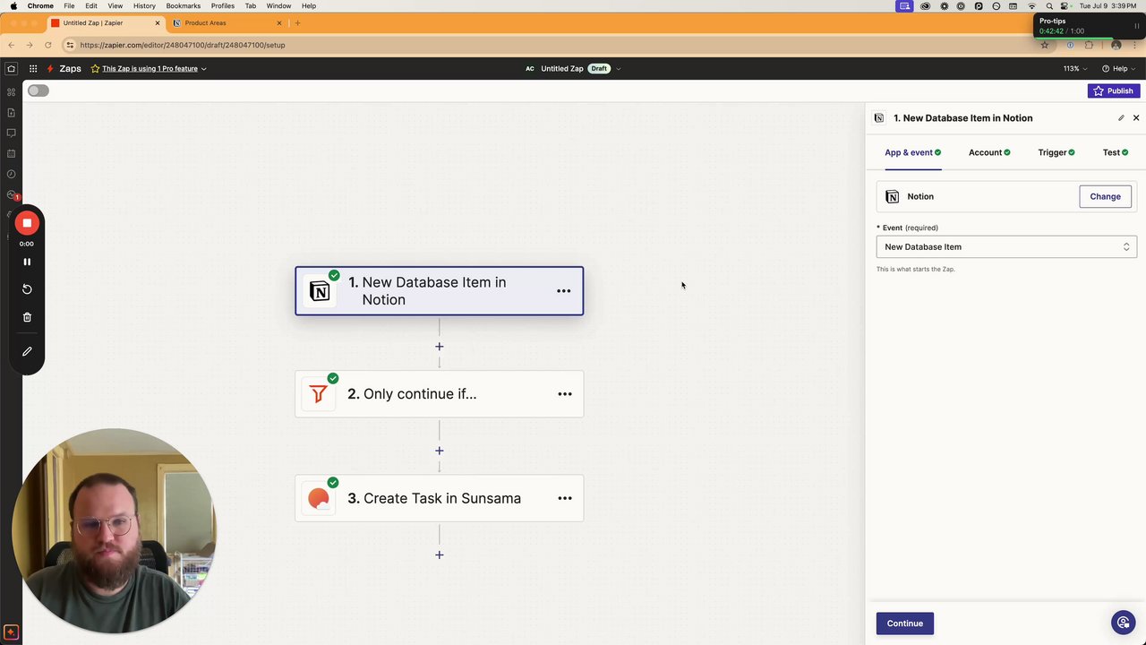Switch to the App & event tab
Image resolution: width=1146 pixels, height=645 pixels.
(912, 152)
